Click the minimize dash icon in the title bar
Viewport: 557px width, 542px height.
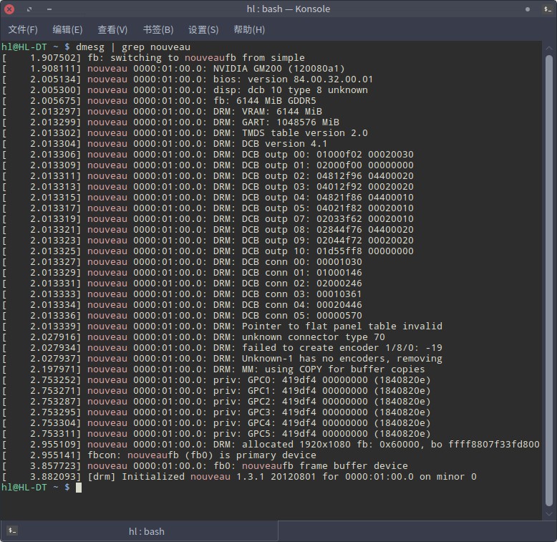coord(49,9)
